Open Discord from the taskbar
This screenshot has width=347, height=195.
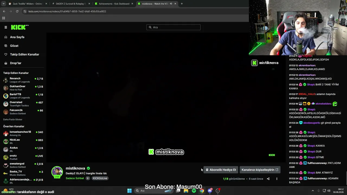pyautogui.click(x=210, y=191)
